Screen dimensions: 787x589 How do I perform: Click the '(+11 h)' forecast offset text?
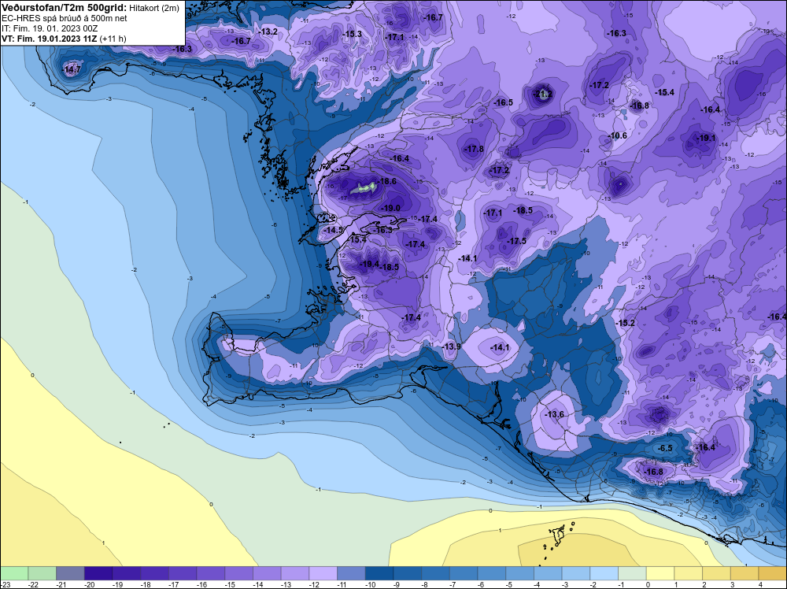coord(113,39)
